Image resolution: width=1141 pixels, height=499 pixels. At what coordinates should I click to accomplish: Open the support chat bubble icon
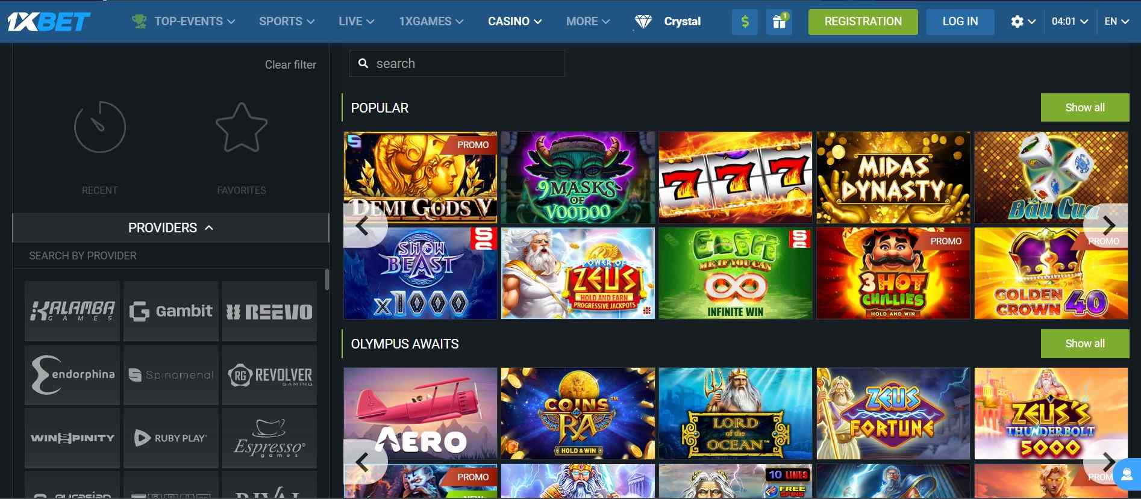pyautogui.click(x=1127, y=475)
